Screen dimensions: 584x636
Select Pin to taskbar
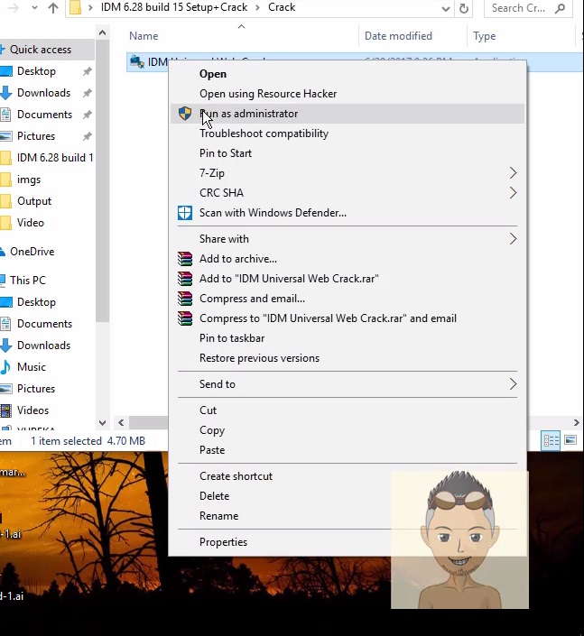[x=347, y=338]
